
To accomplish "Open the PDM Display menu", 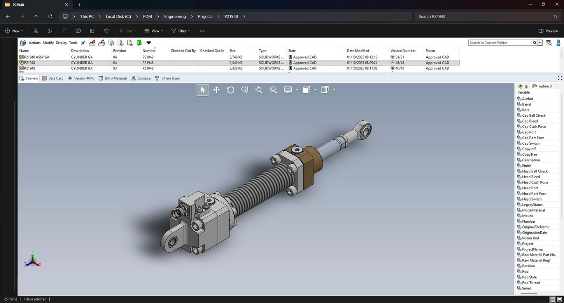I will (x=61, y=43).
